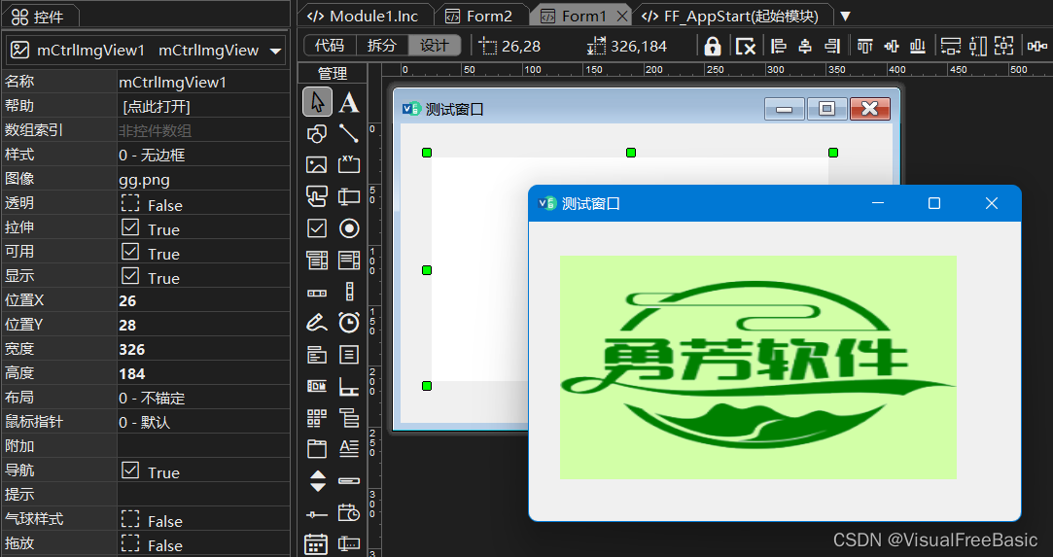Open the mCtrlImgView1 control selector dropdown
This screenshot has width=1053, height=557.
click(x=275, y=51)
